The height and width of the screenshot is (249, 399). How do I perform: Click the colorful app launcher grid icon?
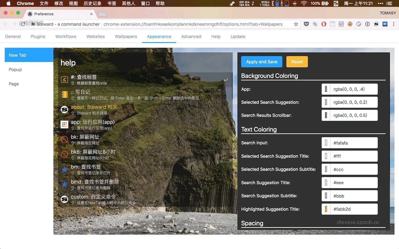(x=64, y=125)
